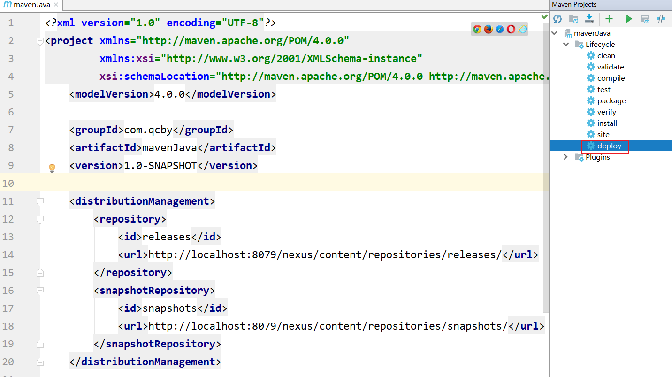Screen dimensions: 672x377
Task: Open file in Chrome browser icon
Action: 477,29
